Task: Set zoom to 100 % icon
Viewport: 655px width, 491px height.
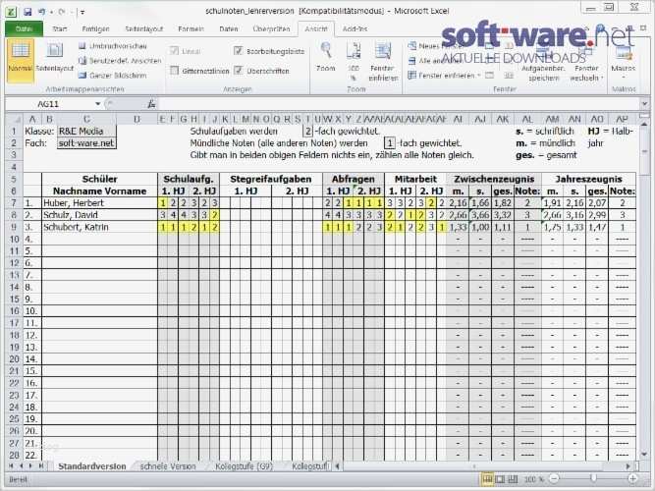Action: point(354,61)
